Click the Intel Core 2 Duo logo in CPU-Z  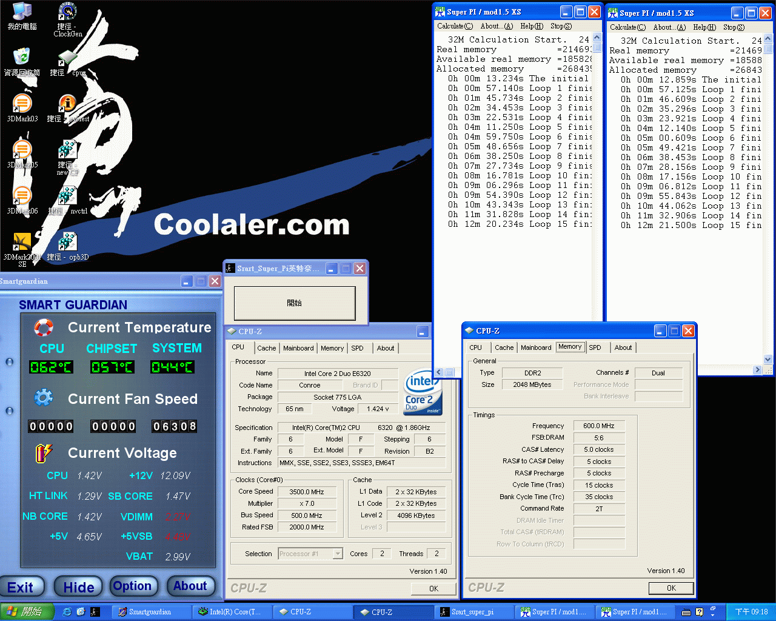click(422, 391)
